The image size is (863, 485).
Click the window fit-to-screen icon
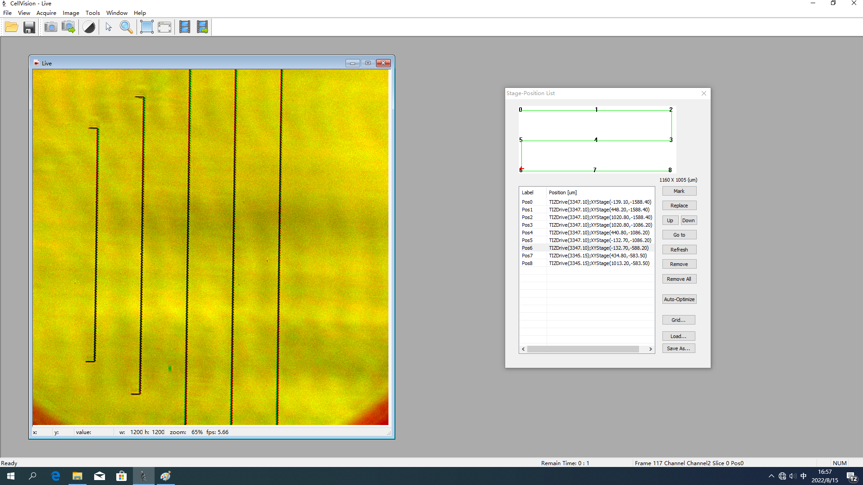[x=164, y=27]
